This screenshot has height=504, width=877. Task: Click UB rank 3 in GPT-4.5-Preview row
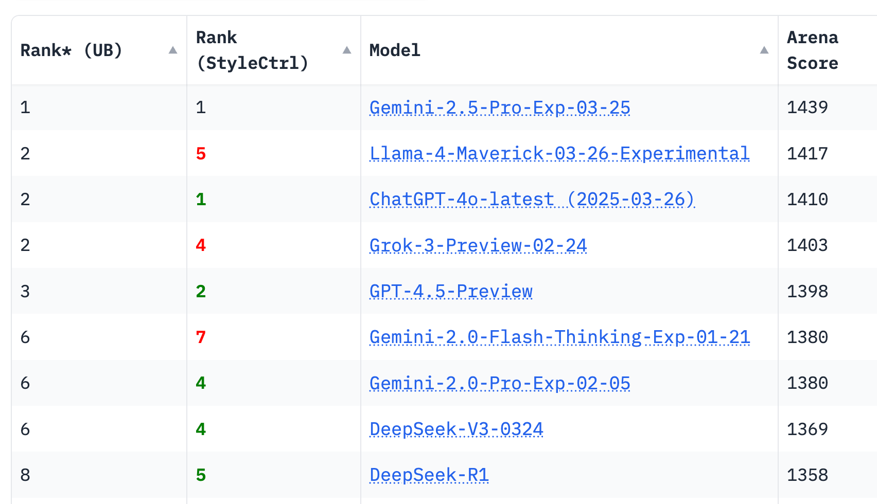pos(25,291)
